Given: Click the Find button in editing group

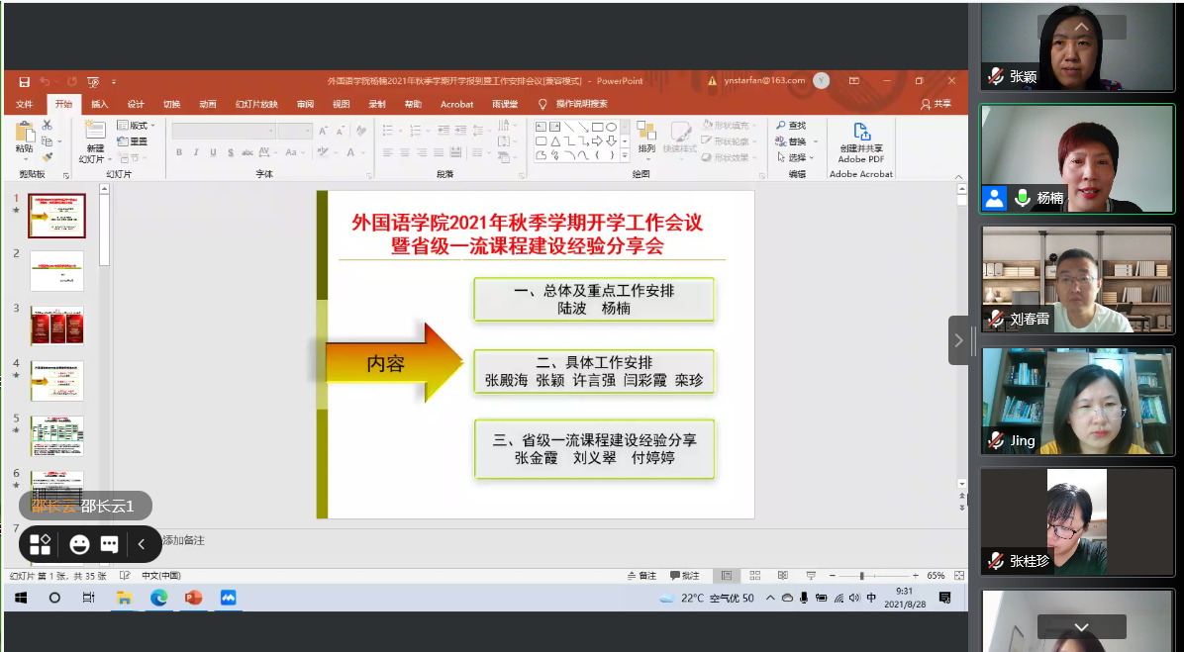Looking at the screenshot, I should pyautogui.click(x=791, y=126).
